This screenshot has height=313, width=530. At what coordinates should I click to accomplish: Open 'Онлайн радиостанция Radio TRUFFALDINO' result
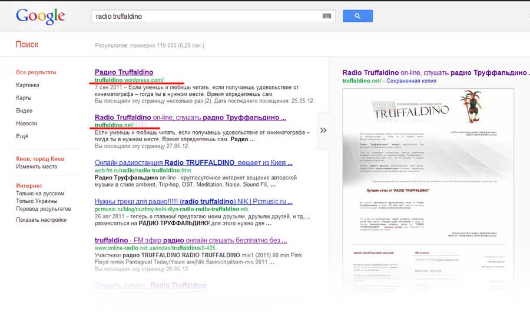193,163
